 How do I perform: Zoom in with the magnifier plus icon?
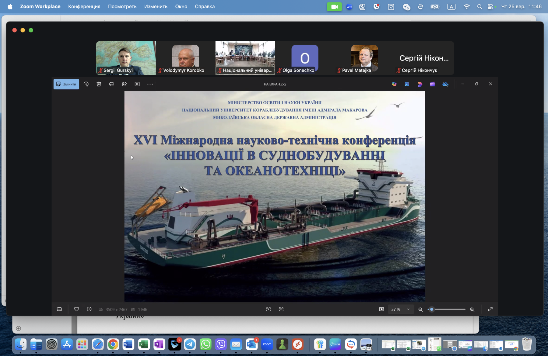pyautogui.click(x=472, y=309)
